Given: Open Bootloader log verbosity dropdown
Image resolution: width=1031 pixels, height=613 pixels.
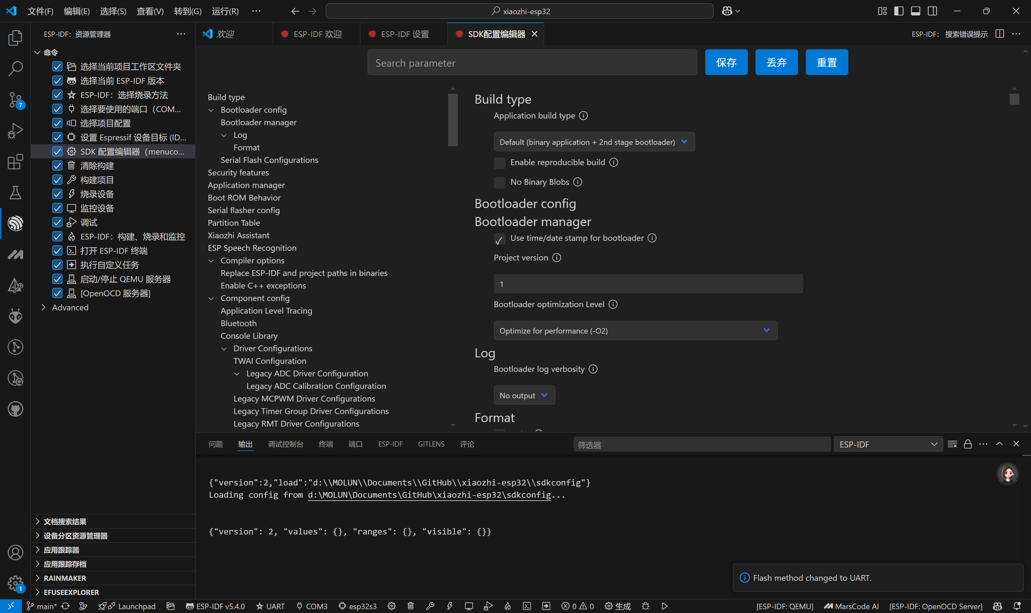Looking at the screenshot, I should 524,395.
